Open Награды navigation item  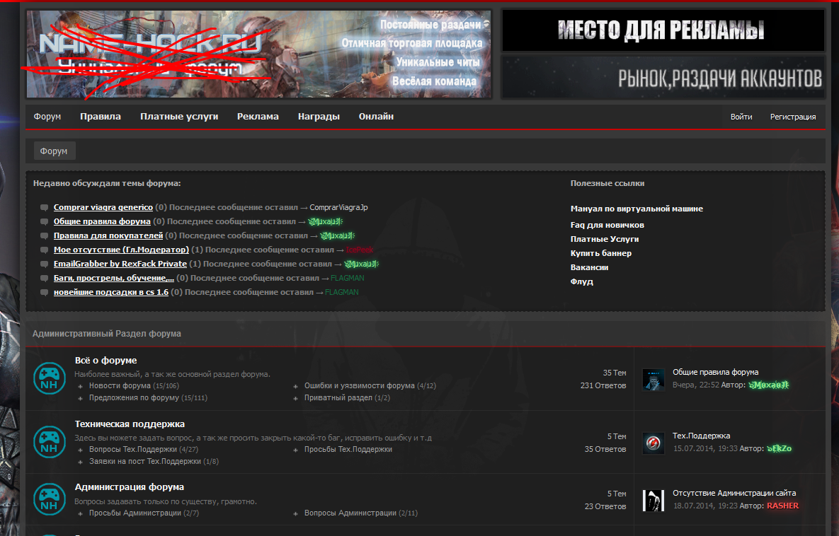[319, 117]
